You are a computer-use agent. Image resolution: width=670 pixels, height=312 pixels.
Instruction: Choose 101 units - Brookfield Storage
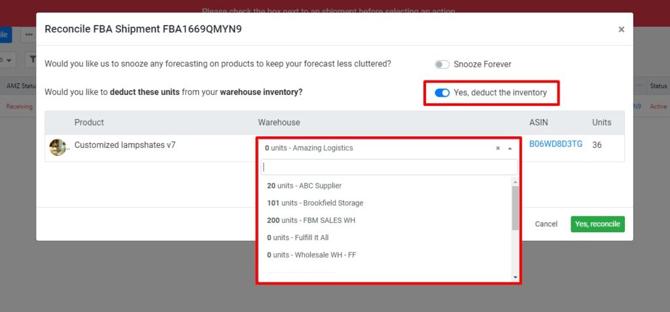point(315,203)
